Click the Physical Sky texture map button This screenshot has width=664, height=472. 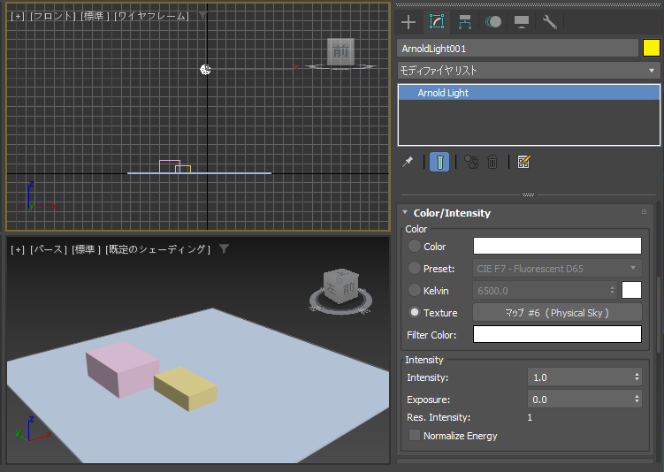tap(557, 312)
